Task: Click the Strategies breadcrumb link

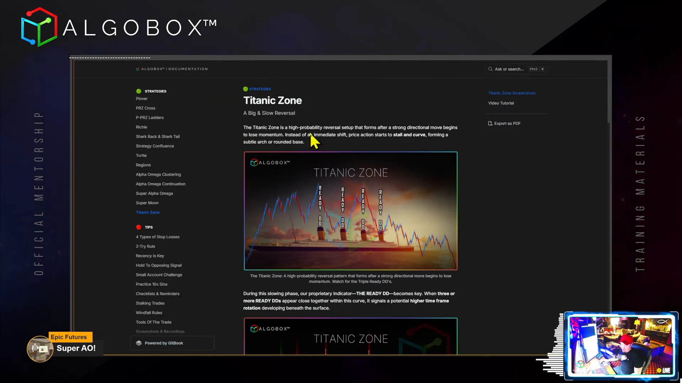Action: click(260, 89)
